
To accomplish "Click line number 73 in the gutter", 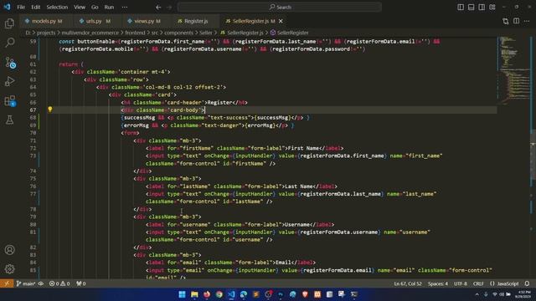I will (x=33, y=156).
